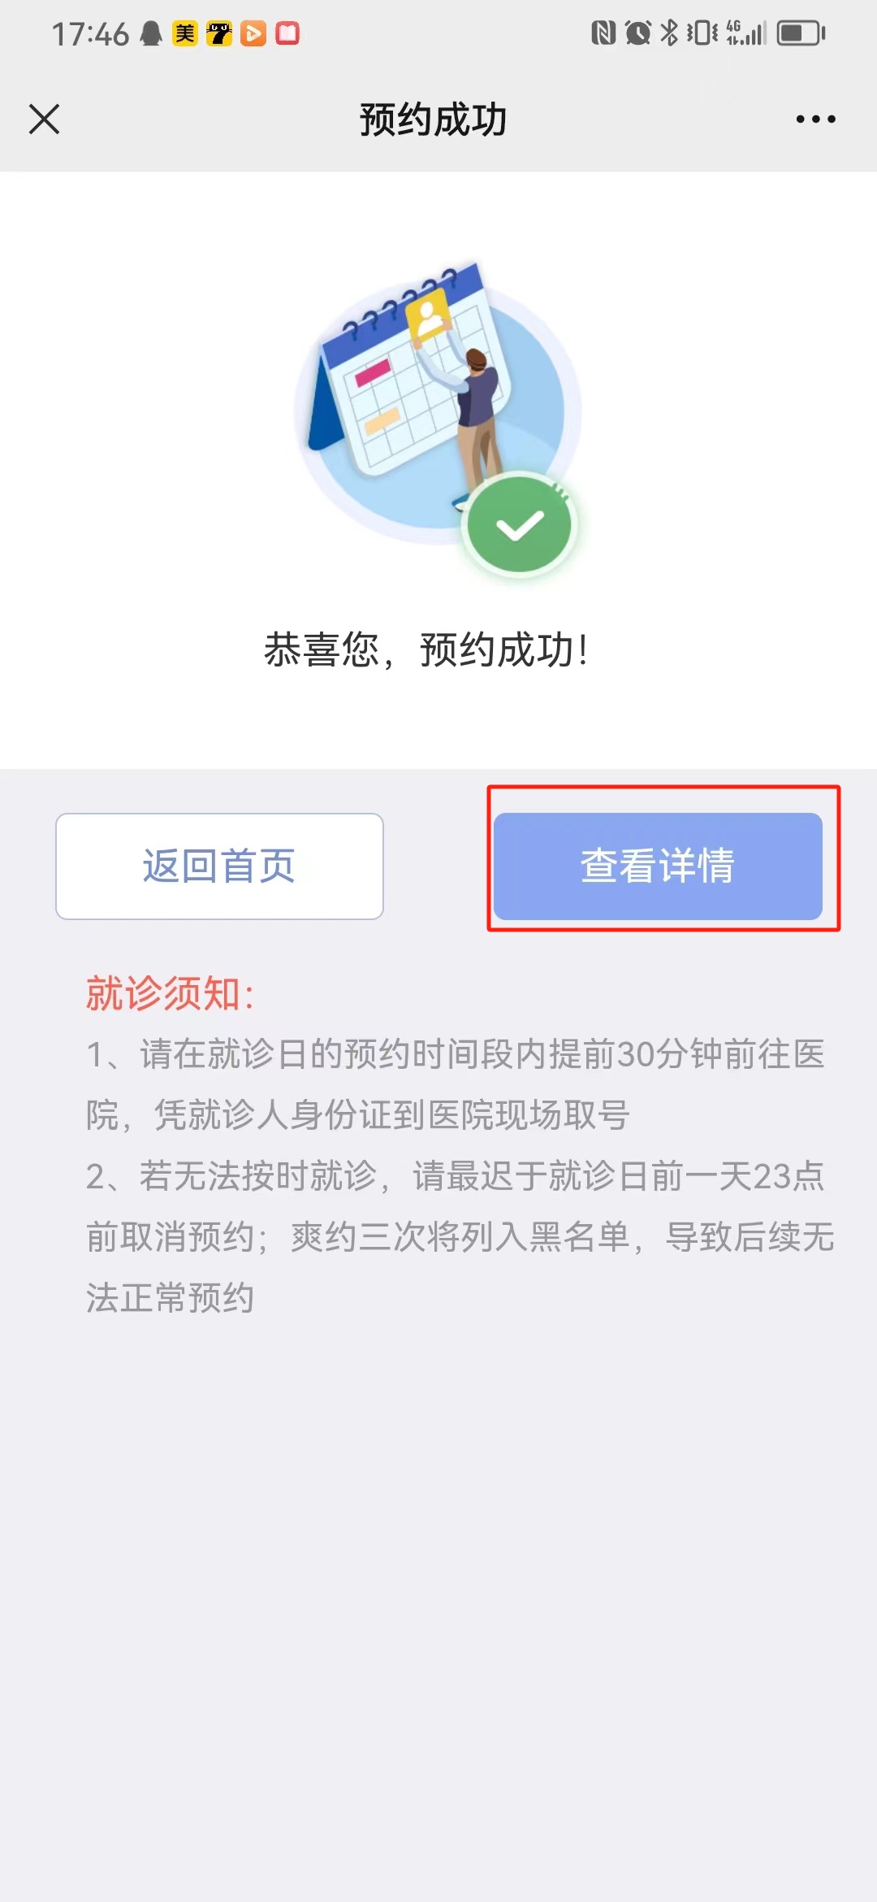Tap the 返回首页 button

point(219,866)
